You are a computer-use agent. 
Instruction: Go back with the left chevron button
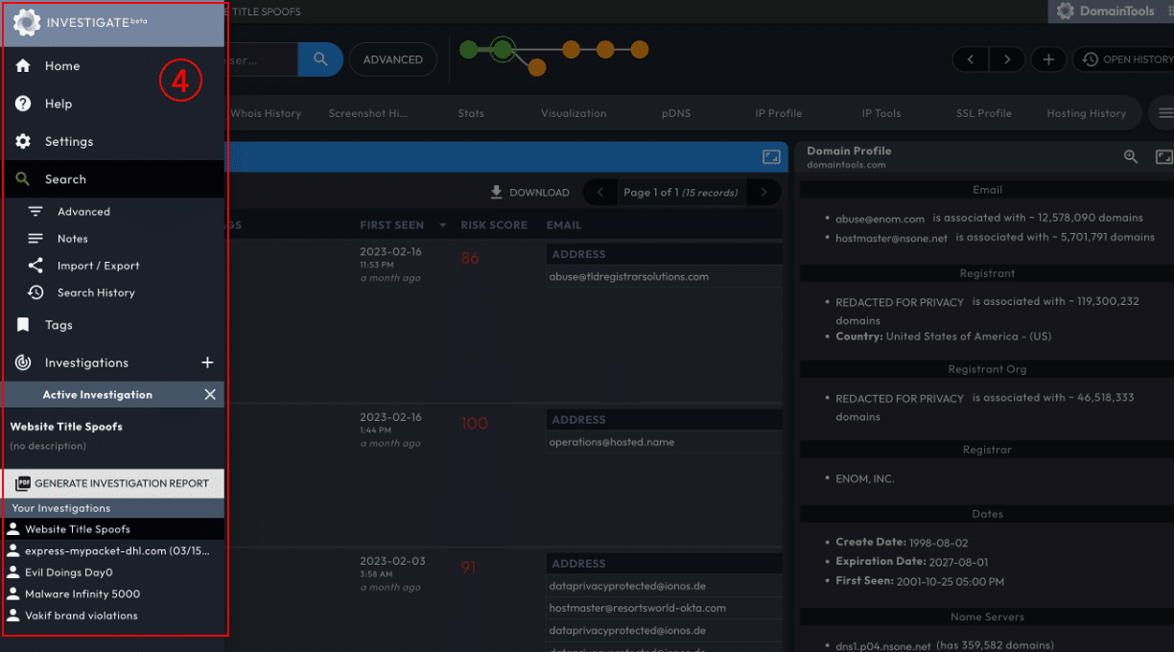(971, 59)
